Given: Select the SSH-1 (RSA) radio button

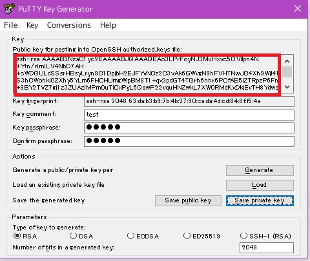Looking at the screenshot, I should [x=243, y=236].
